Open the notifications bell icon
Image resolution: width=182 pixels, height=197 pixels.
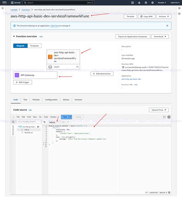(x=139, y=3)
